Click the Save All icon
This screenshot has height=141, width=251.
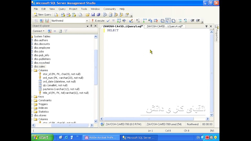98,14
